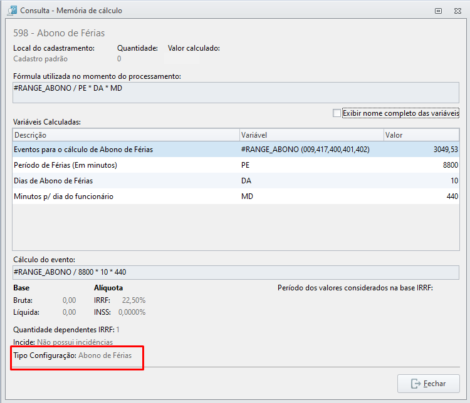Click the maximize window icon
Screen dimensions: 470x403
[x=438, y=11]
